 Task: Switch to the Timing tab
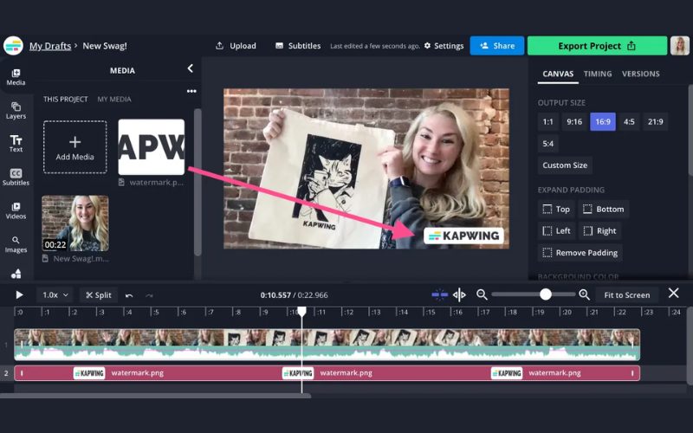[x=598, y=74]
